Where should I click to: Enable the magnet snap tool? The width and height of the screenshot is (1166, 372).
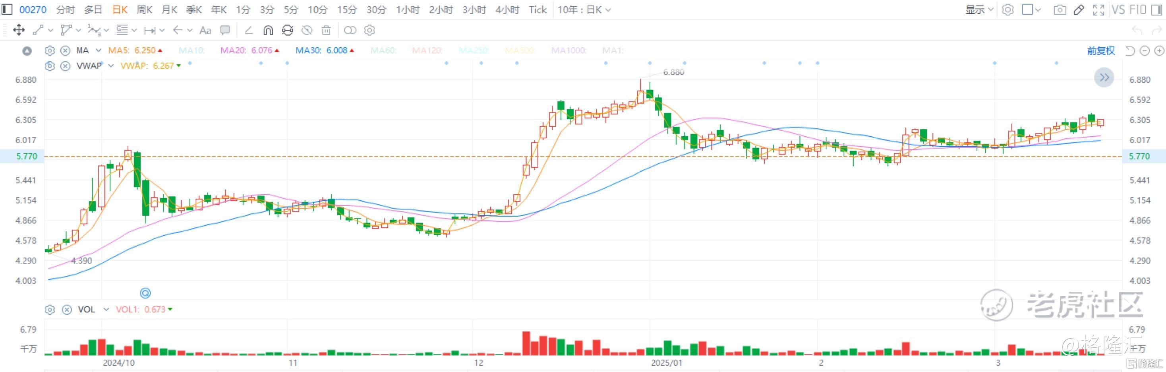268,30
